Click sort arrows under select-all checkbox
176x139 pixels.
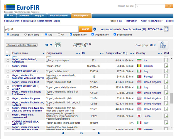[8, 55]
